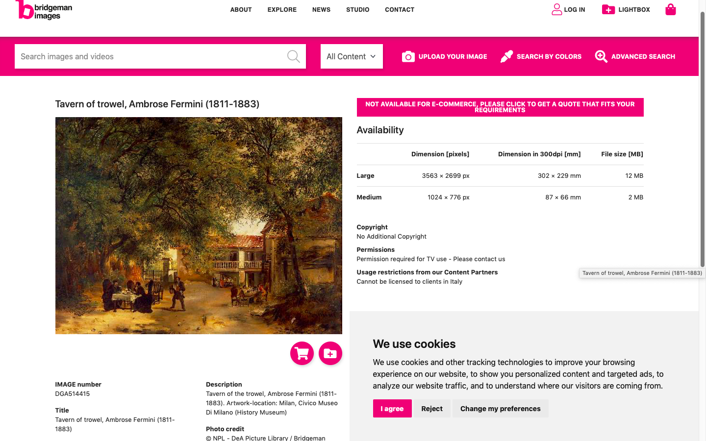Click Change my preferences button
This screenshot has width=706, height=441.
tap(501, 409)
